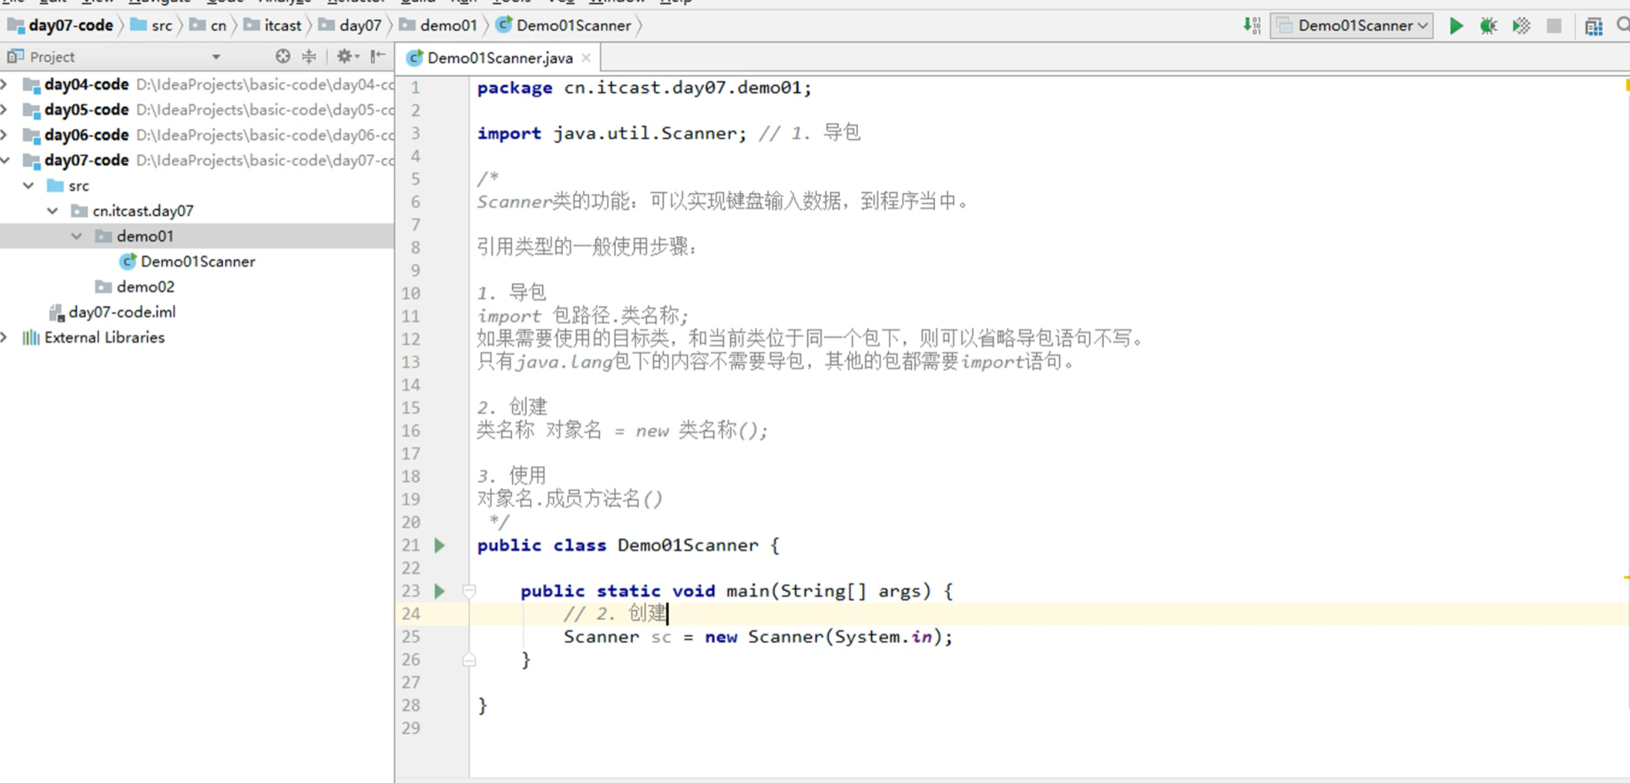Image resolution: width=1630 pixels, height=783 pixels.
Task: Click run gutter arrow beside main method
Action: pyautogui.click(x=440, y=591)
